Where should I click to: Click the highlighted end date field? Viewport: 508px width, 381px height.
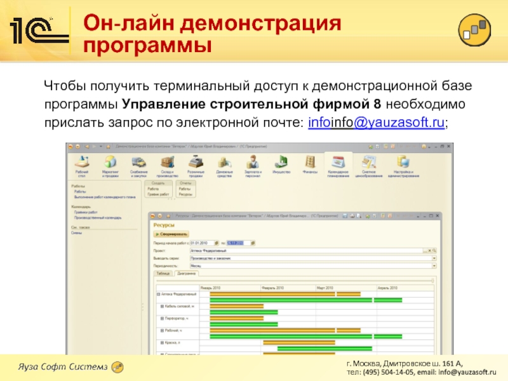click(237, 243)
